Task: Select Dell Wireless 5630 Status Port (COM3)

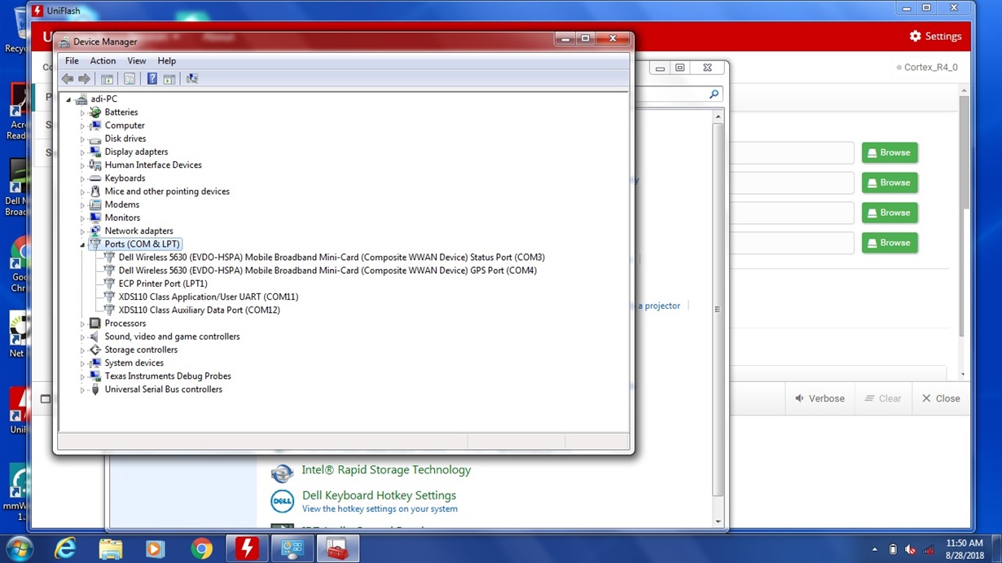Action: (332, 257)
